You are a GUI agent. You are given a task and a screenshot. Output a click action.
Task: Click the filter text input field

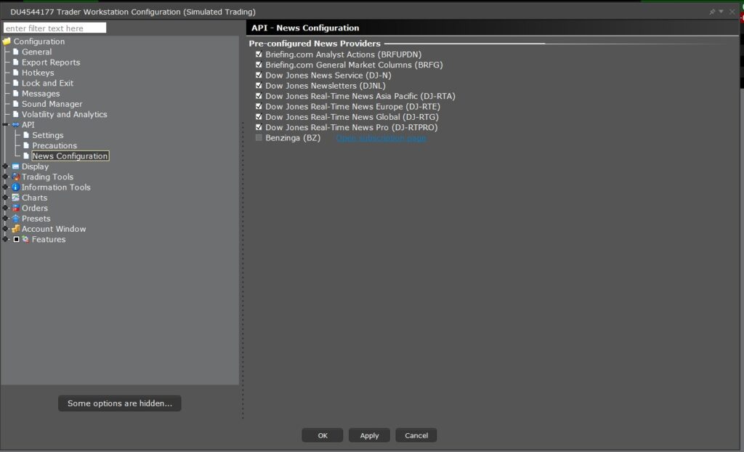[x=55, y=28]
